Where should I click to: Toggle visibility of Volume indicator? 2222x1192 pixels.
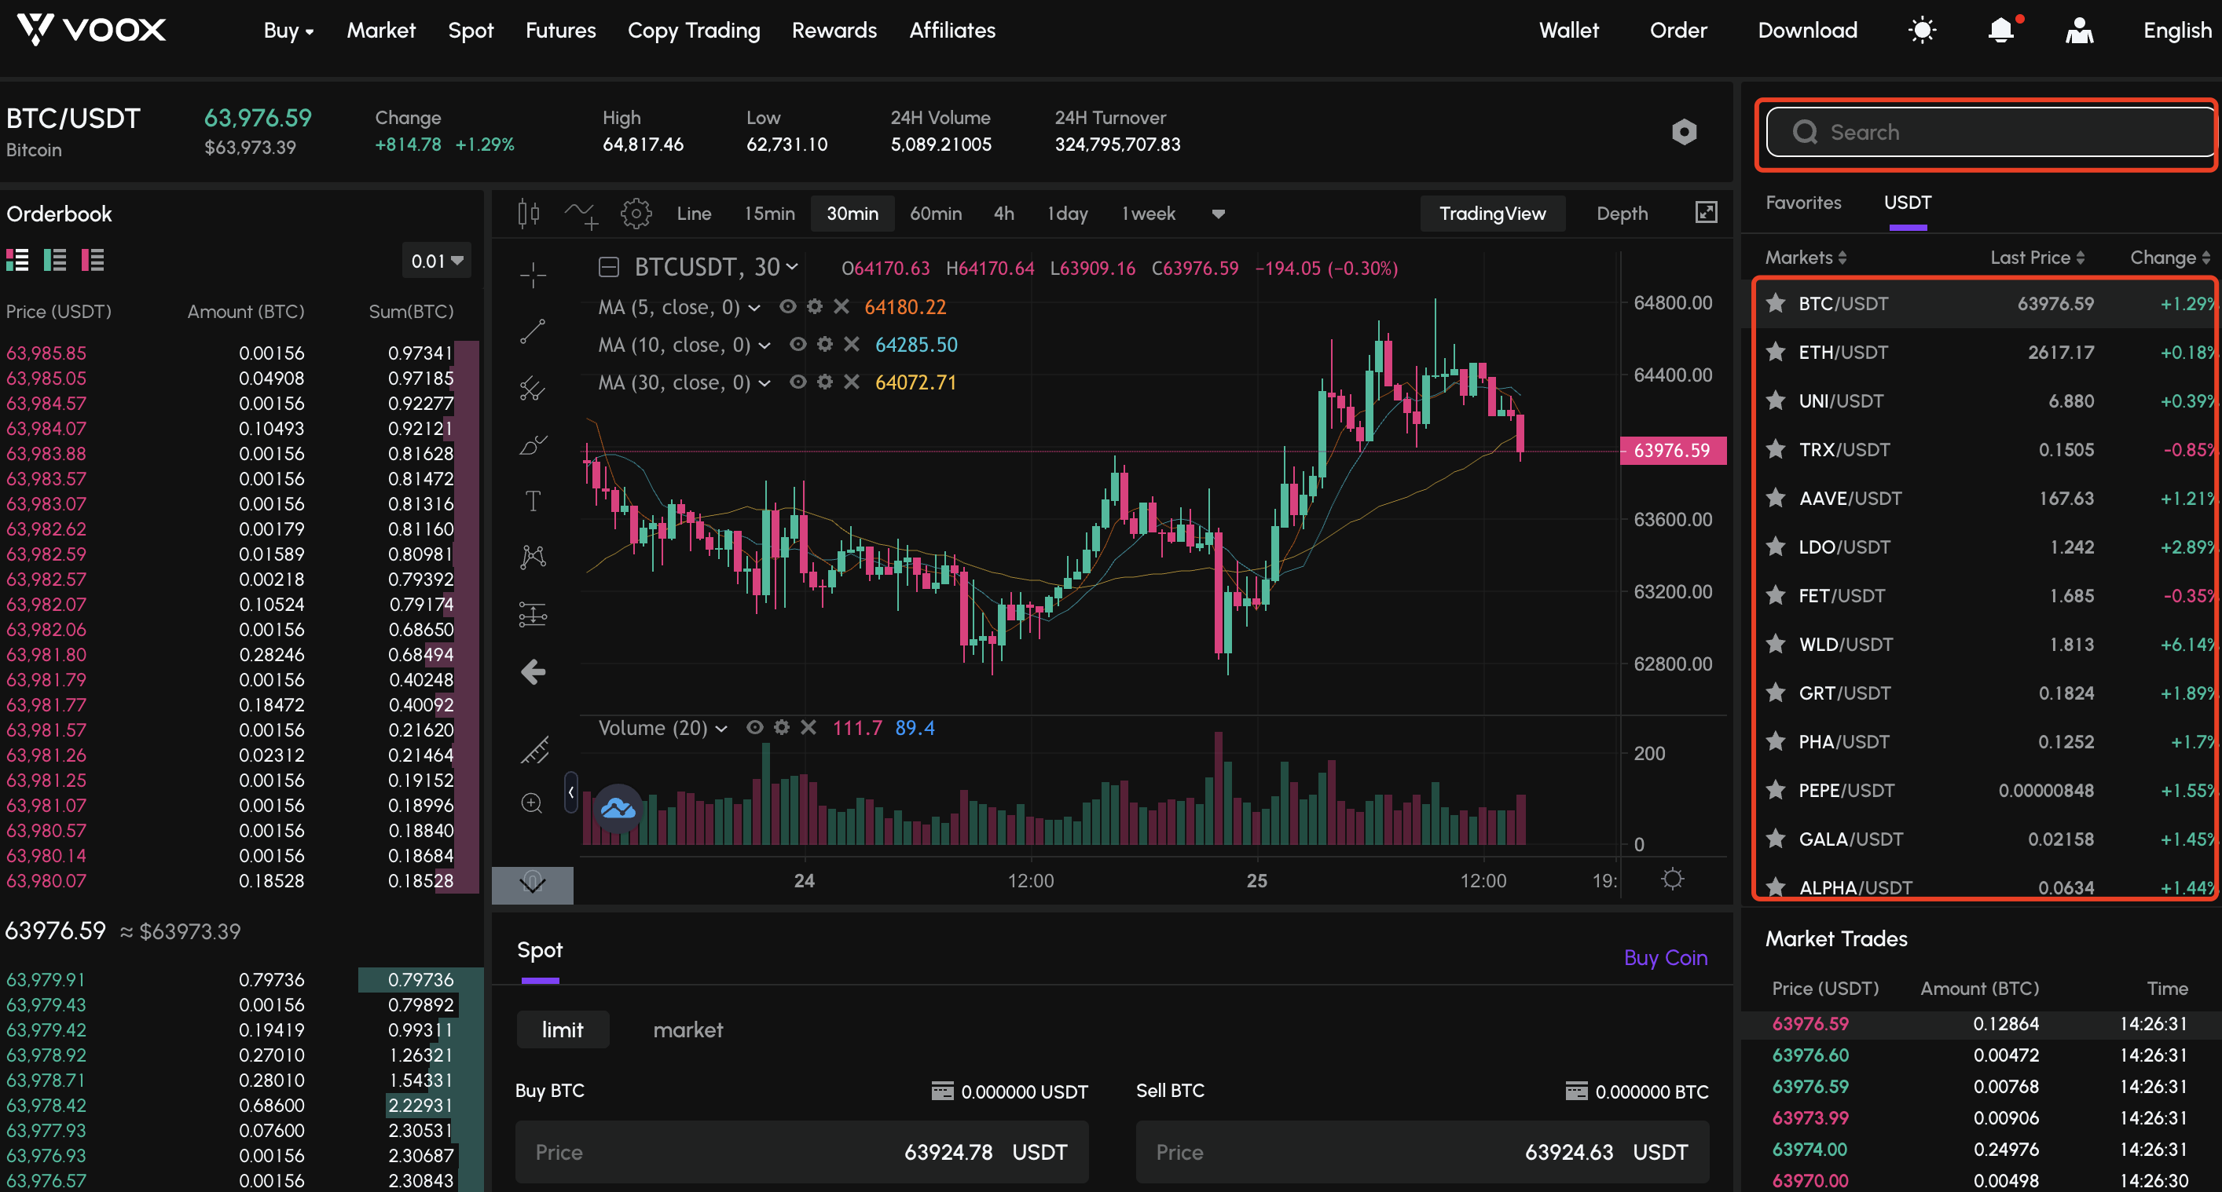(755, 727)
